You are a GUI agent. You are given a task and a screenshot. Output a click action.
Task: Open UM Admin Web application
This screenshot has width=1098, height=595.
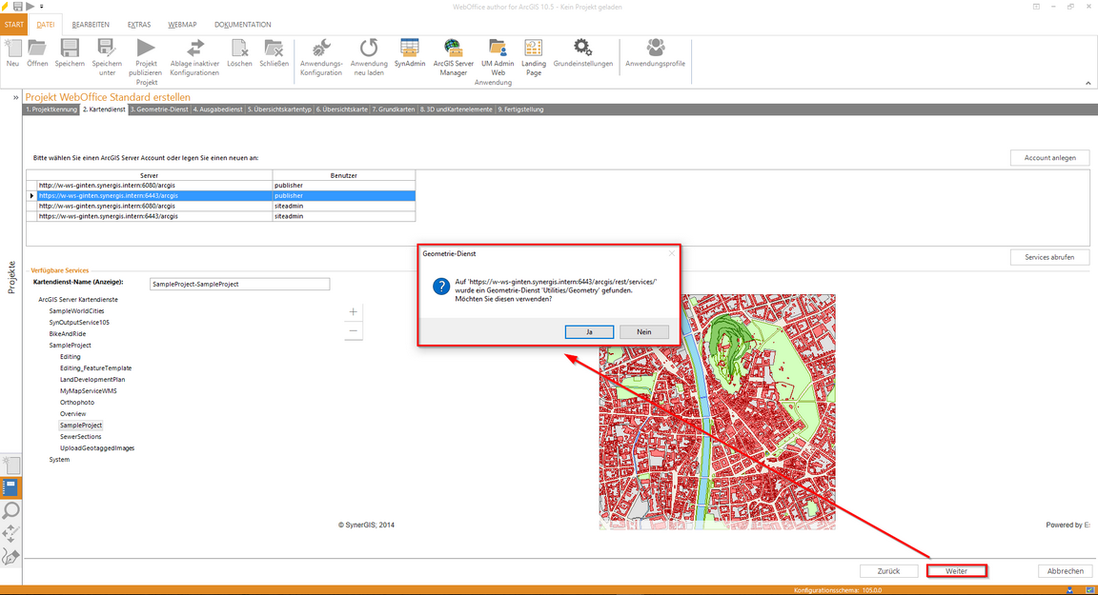(498, 48)
